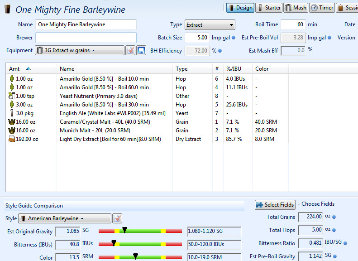The height and width of the screenshot is (261, 358).
Task: Click the save equipment disk icon
Action: point(141,50)
